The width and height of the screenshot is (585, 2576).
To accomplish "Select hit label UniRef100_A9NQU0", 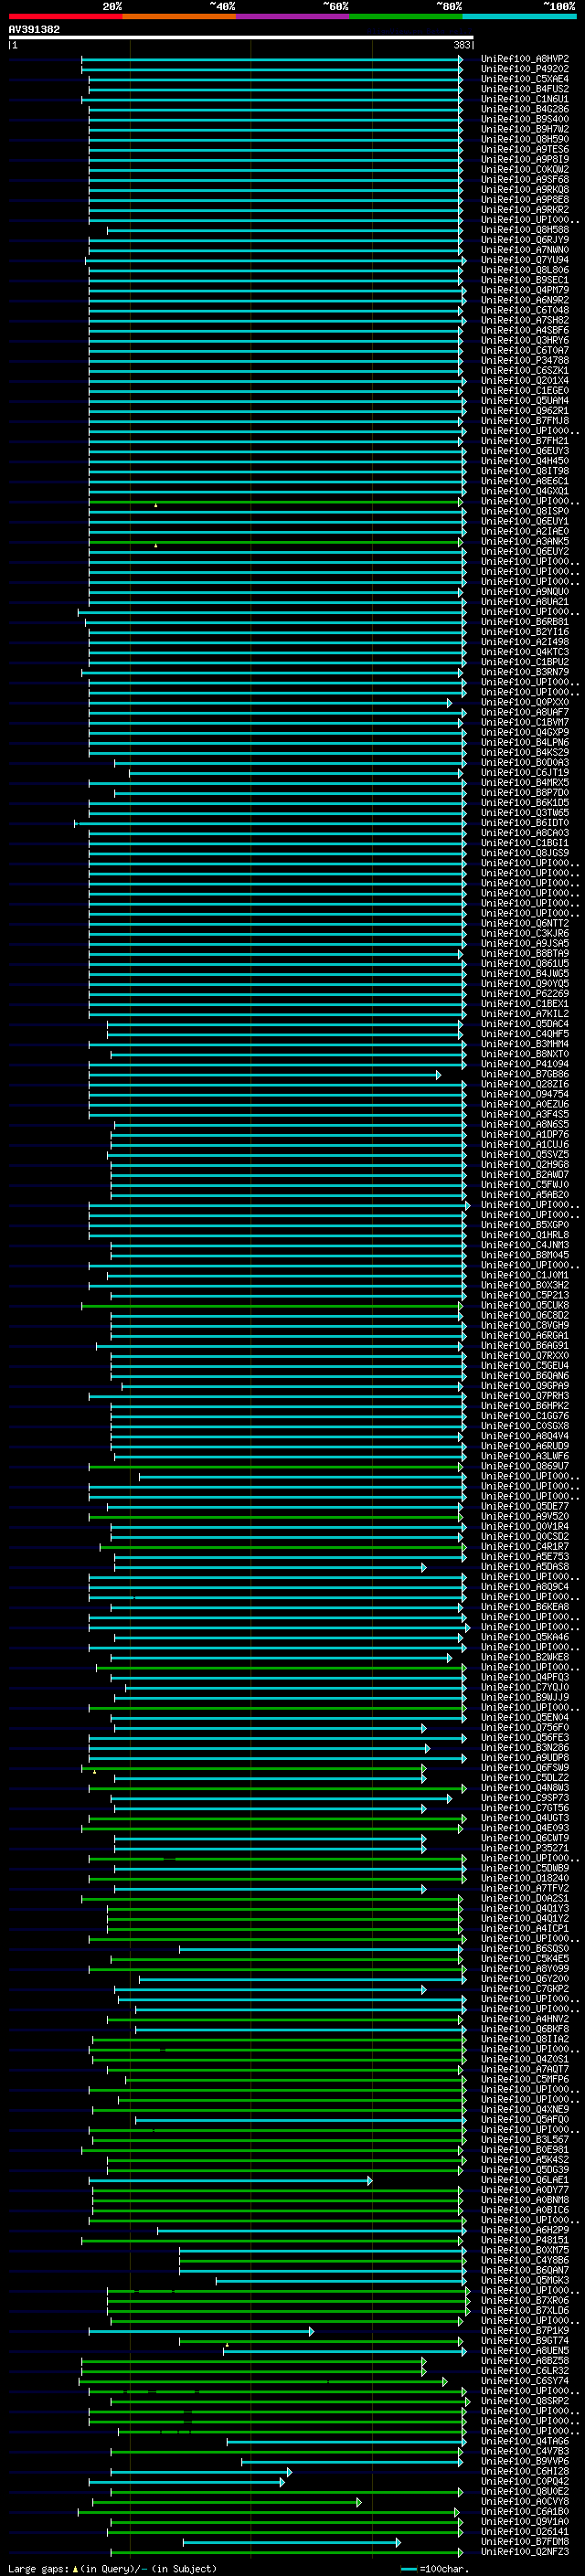I will [525, 591].
